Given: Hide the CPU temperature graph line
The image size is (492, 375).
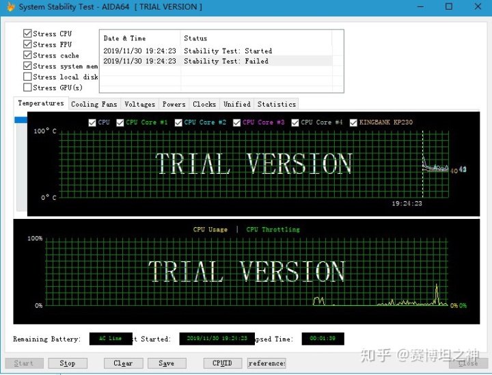Looking at the screenshot, I should tap(92, 122).
